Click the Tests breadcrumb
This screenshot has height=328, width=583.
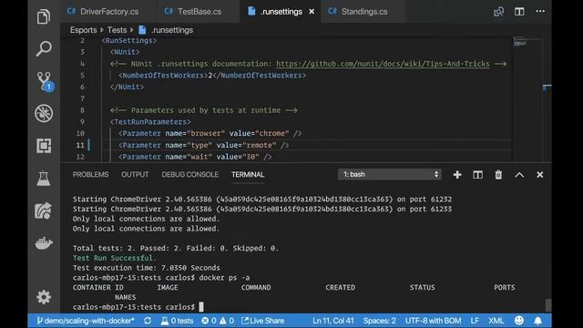pos(117,30)
